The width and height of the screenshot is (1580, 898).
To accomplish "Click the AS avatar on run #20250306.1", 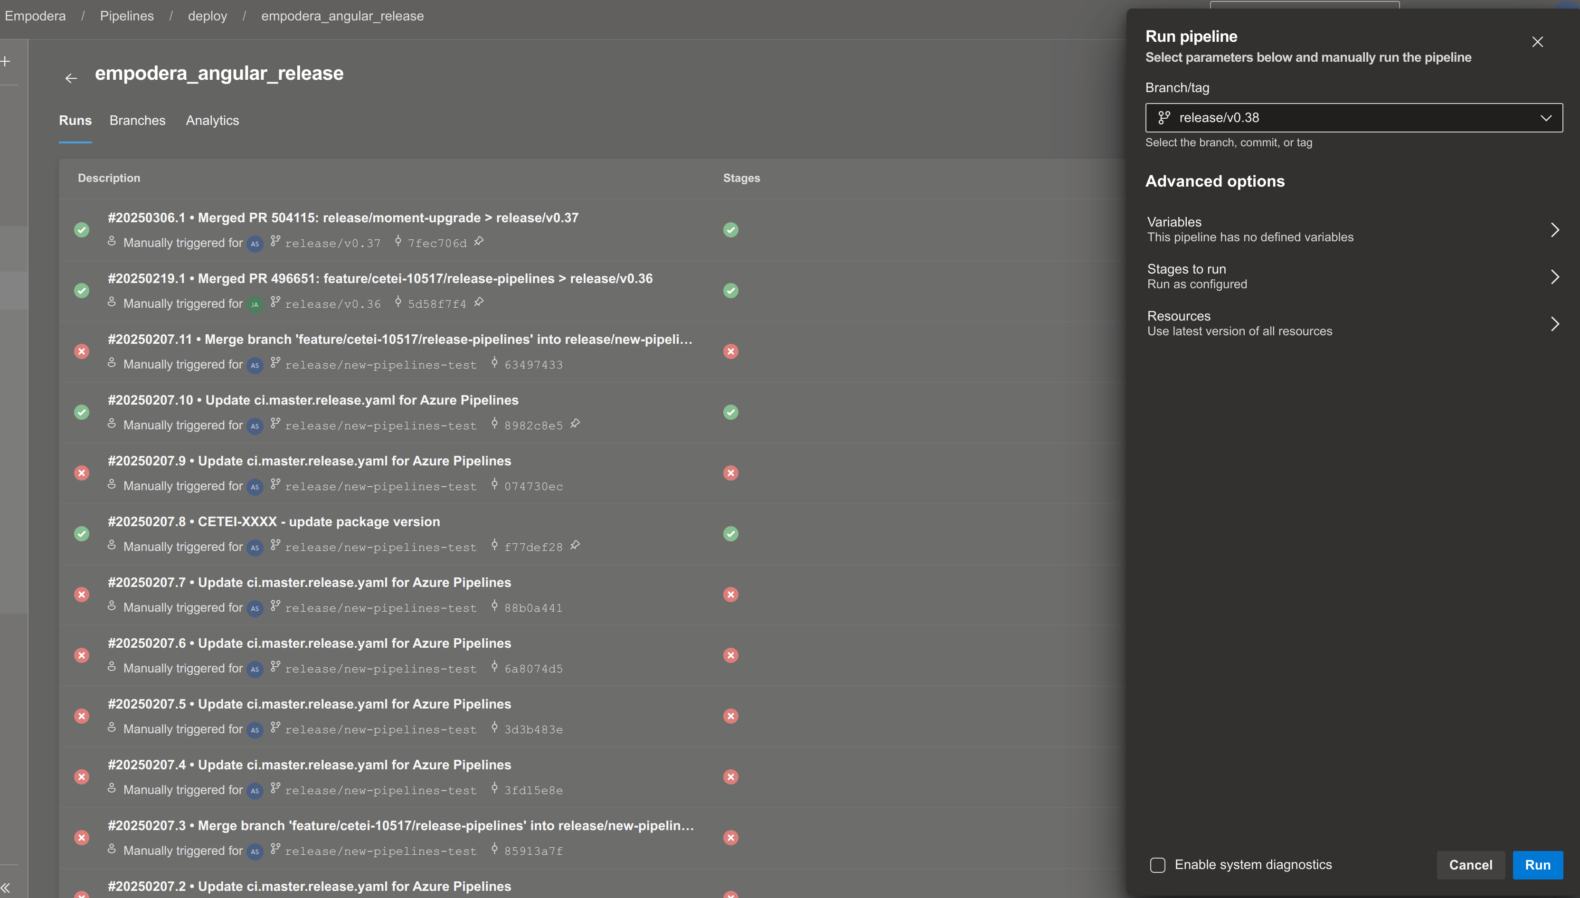I will (255, 244).
